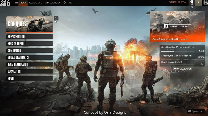The width and height of the screenshot is (208, 116).
Task: Switch to the Challenges tab in top bar
Action: [x=52, y=3]
